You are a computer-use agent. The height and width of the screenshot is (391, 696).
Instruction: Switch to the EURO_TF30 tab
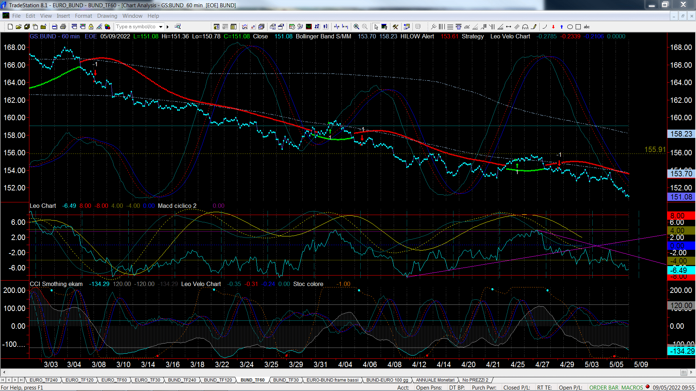(x=147, y=380)
